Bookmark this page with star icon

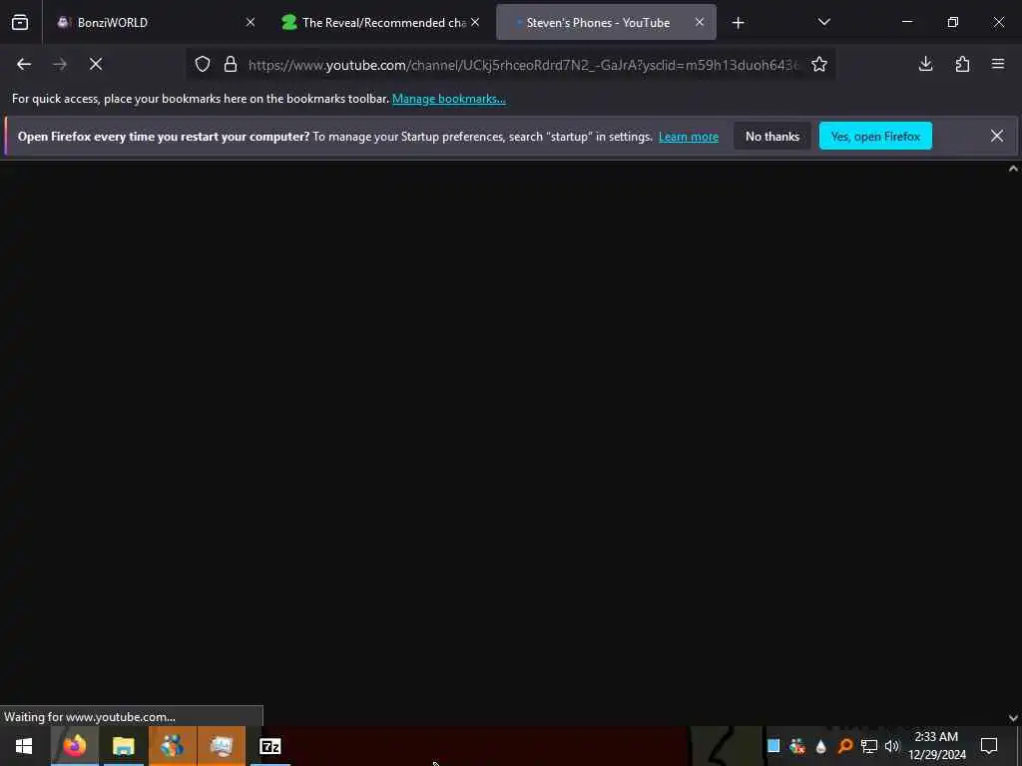click(x=819, y=64)
